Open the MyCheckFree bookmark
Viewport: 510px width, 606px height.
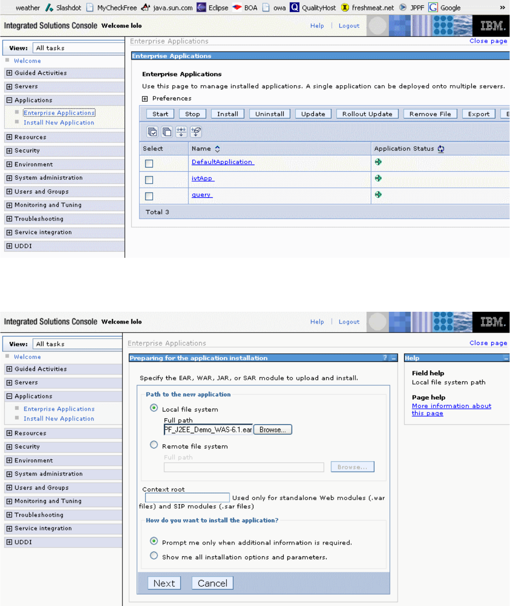[x=112, y=8]
